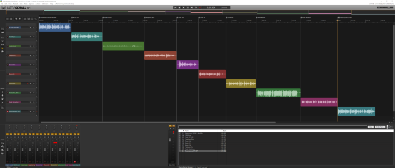Select the teal Beyerdynamic audio item
The height and width of the screenshot is (168, 395).
click(356, 111)
